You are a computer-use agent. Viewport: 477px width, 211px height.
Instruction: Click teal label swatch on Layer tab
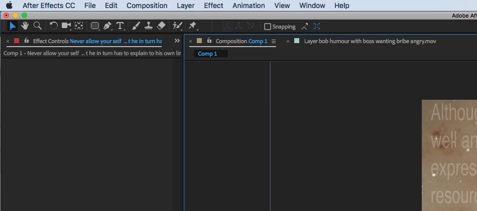click(x=297, y=41)
